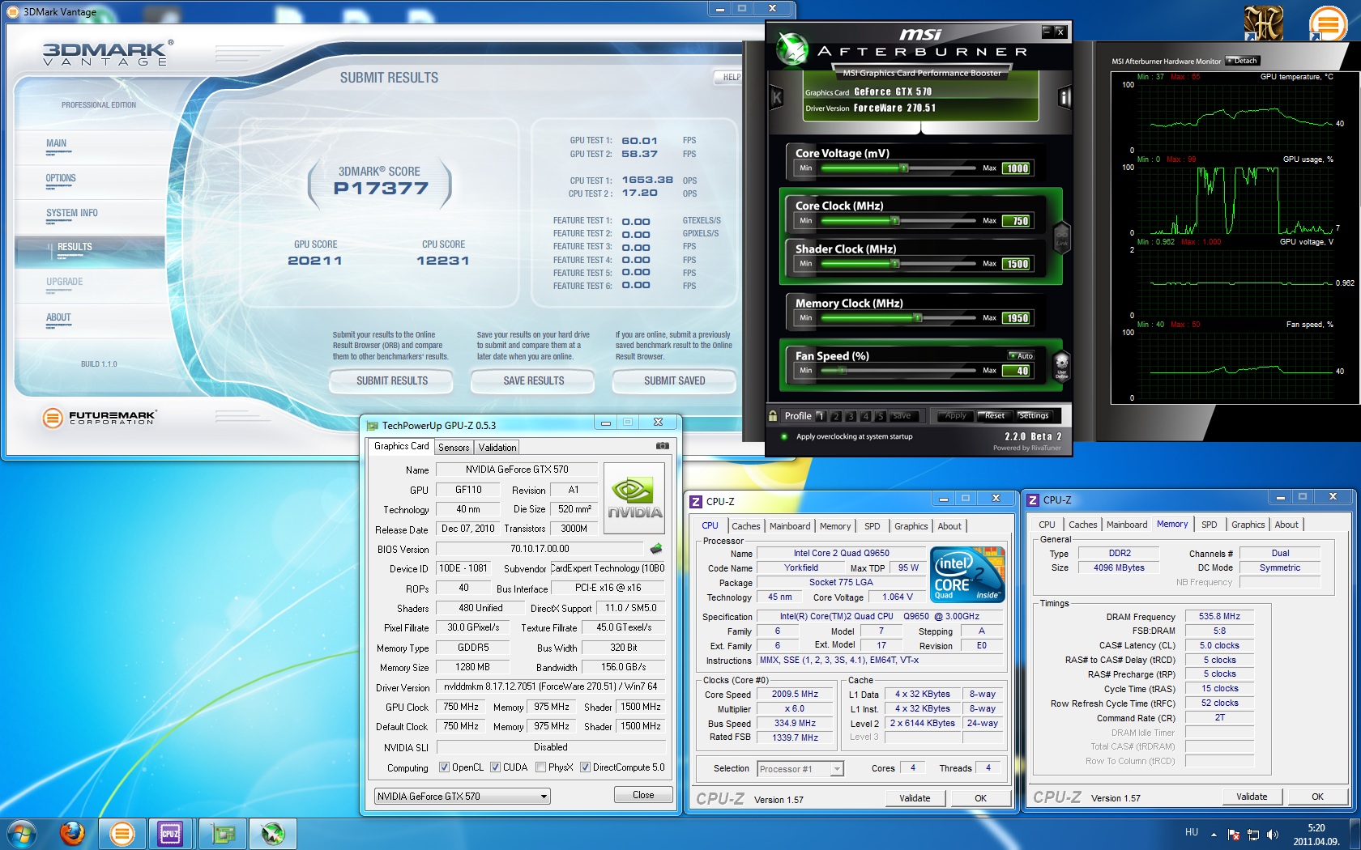Open Kombustor via Afterburner's K side button
The image size is (1361, 850).
click(776, 98)
